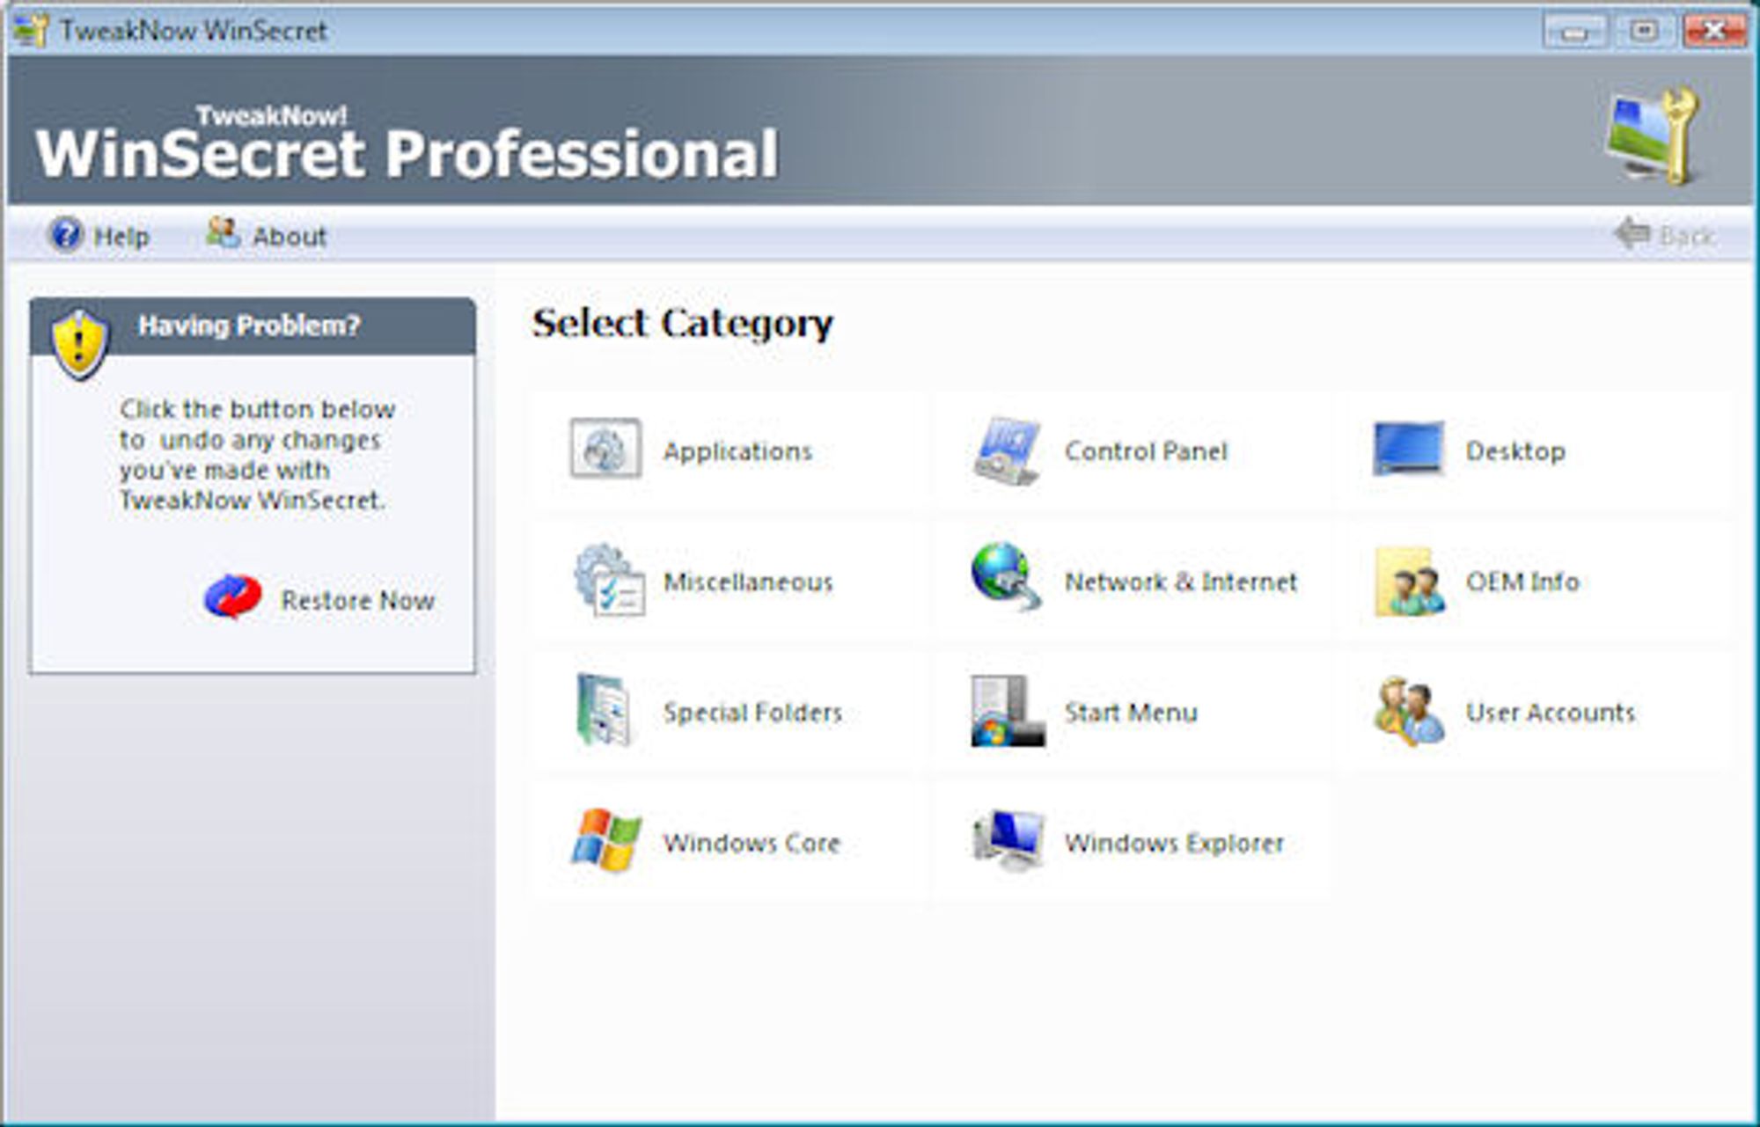Image resolution: width=1760 pixels, height=1127 pixels.
Task: Open the About toolbar item
Action: 267,235
